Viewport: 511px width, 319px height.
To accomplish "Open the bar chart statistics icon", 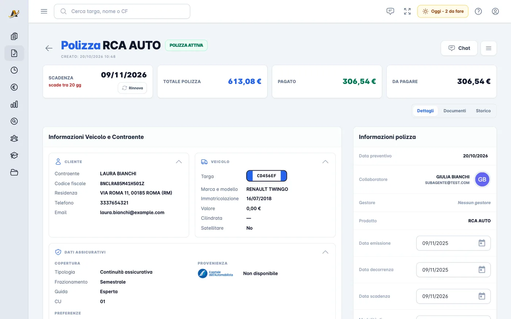I will [x=14, y=104].
